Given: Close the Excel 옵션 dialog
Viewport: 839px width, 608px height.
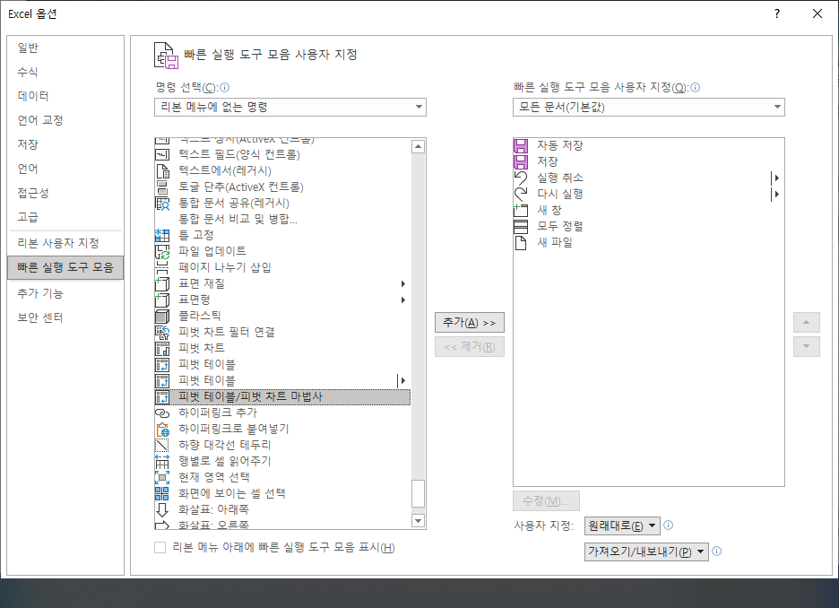Looking at the screenshot, I should tap(817, 14).
